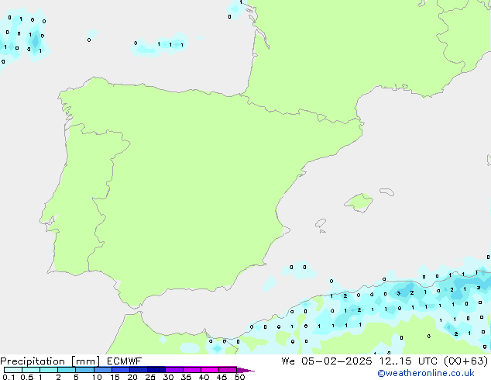Select the 30–35 mm purple legend swatch

coord(173,370)
